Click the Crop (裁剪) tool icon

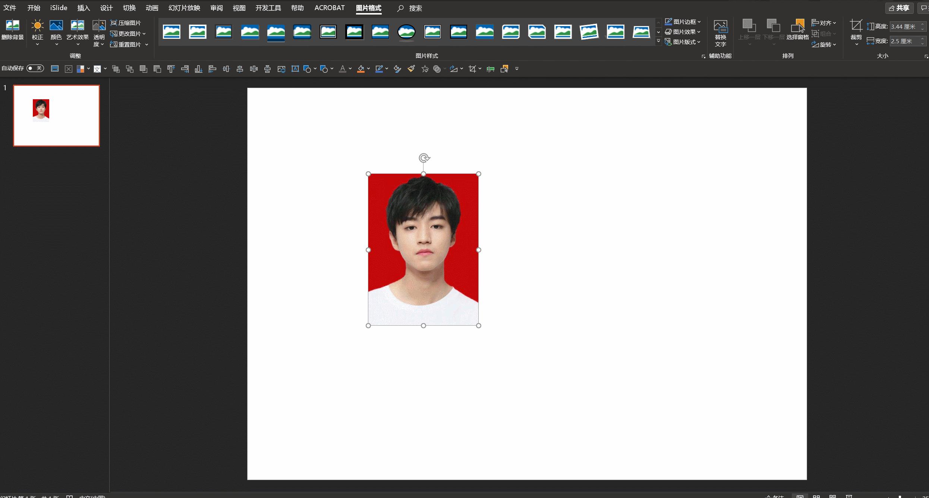click(856, 26)
